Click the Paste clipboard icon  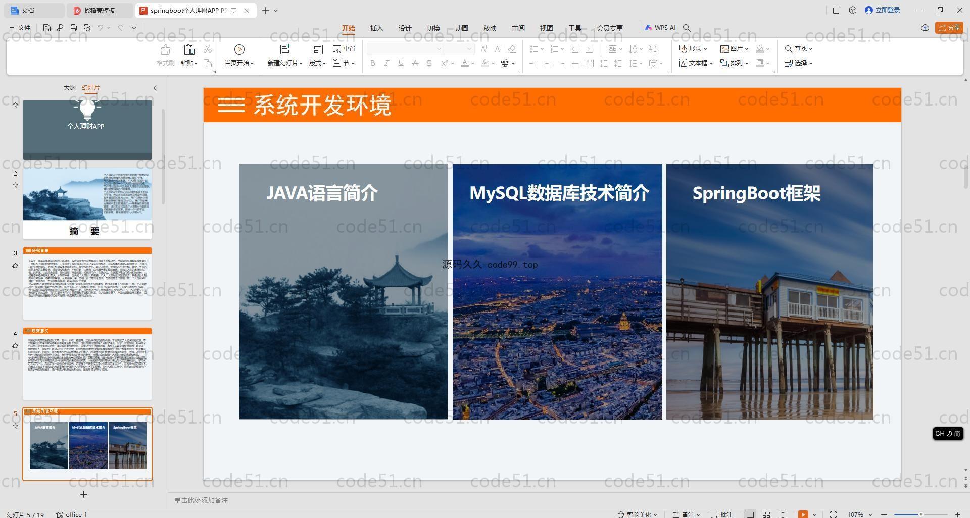(189, 49)
